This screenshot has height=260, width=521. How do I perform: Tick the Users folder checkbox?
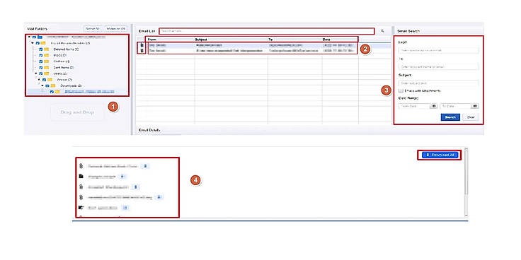pyautogui.click(x=41, y=73)
